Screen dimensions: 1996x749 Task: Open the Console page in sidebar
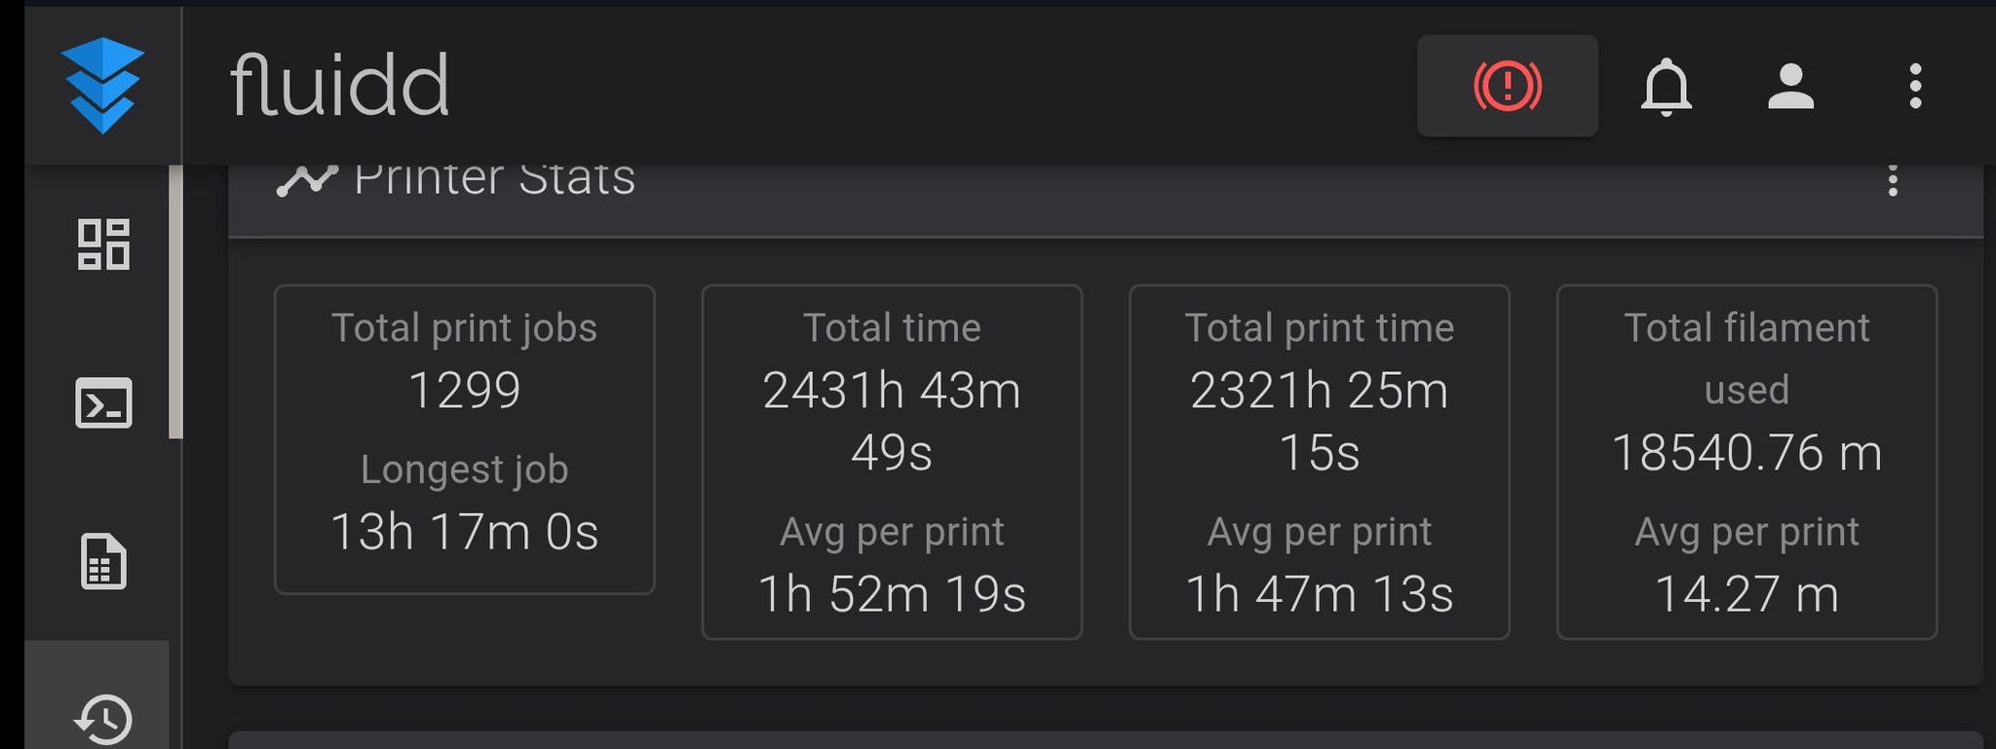coord(103,402)
